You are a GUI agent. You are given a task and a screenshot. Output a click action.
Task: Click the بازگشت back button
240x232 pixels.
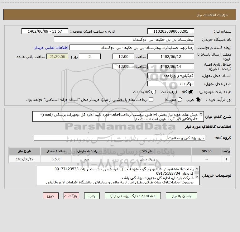(x=71, y=196)
